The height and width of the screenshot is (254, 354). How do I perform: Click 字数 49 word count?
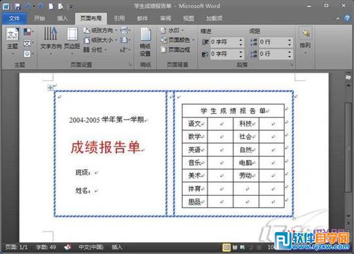click(46, 247)
